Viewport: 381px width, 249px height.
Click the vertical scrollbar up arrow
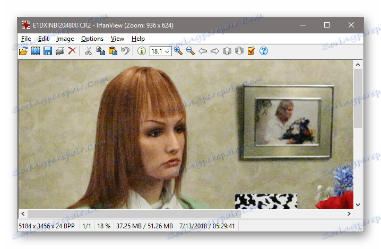358,65
